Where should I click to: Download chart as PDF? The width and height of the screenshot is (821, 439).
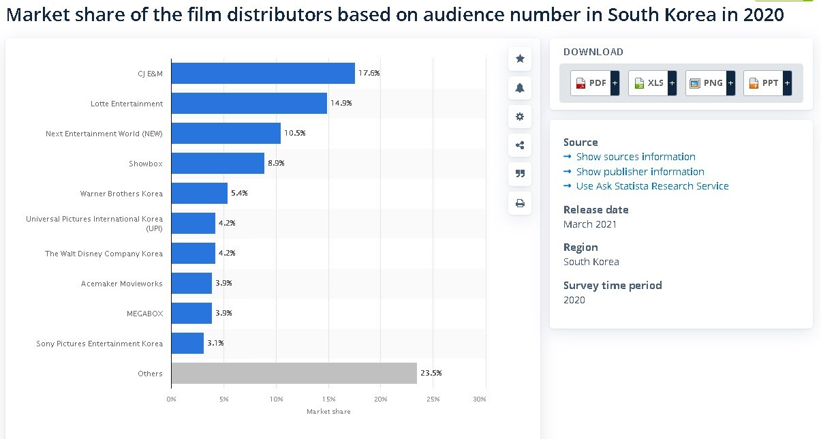[591, 83]
